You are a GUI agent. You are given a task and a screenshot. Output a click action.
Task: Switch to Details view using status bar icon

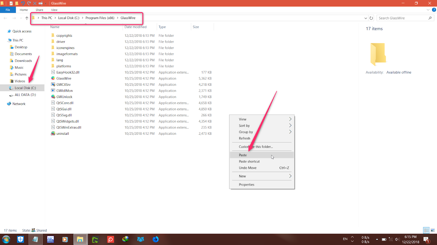[426, 230]
